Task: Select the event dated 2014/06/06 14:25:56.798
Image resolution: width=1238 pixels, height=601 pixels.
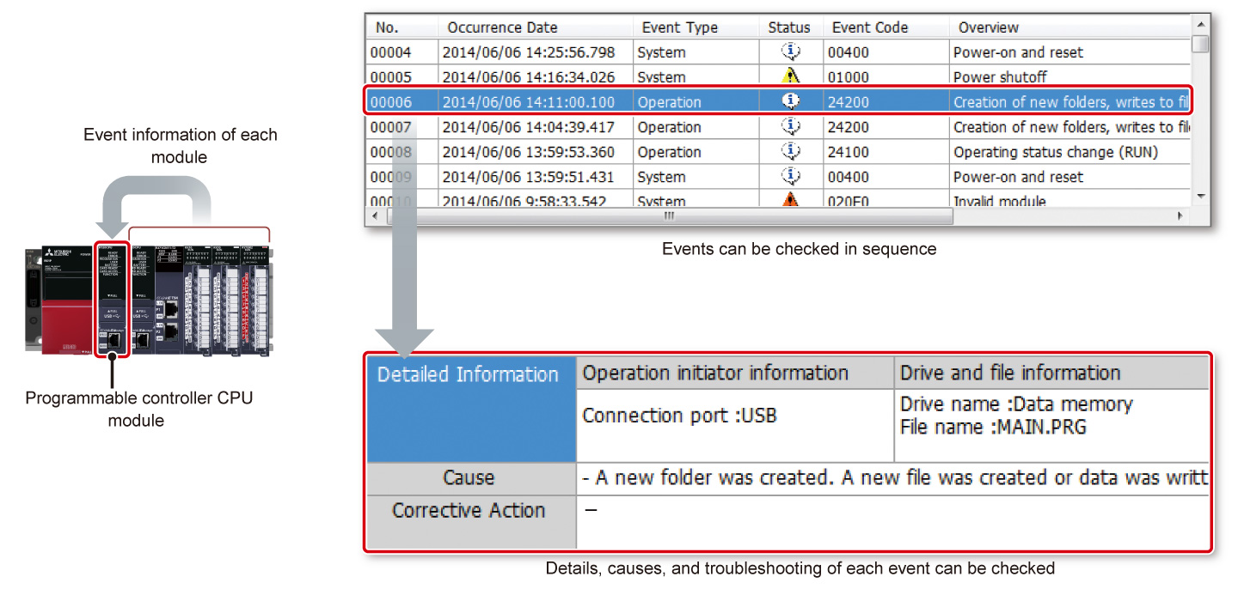Action: point(529,52)
